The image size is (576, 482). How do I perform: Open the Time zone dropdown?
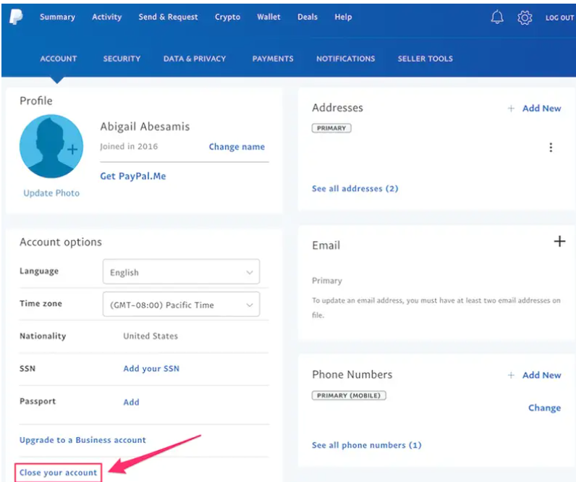pyautogui.click(x=181, y=305)
